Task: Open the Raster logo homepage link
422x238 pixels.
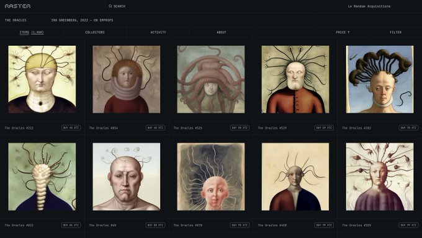Action: (18, 6)
